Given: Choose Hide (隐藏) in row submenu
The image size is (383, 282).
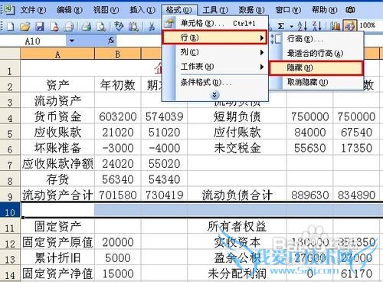Looking at the screenshot, I should 316,67.
